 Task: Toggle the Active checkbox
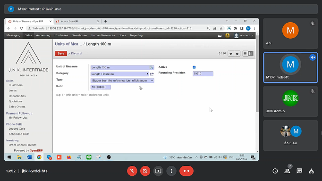(194, 67)
